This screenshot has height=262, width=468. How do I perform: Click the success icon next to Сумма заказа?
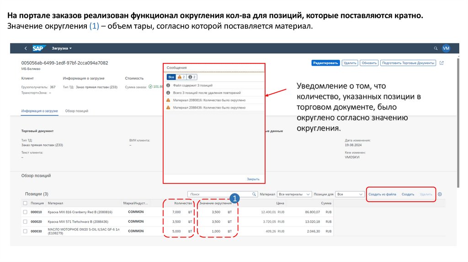point(150,87)
